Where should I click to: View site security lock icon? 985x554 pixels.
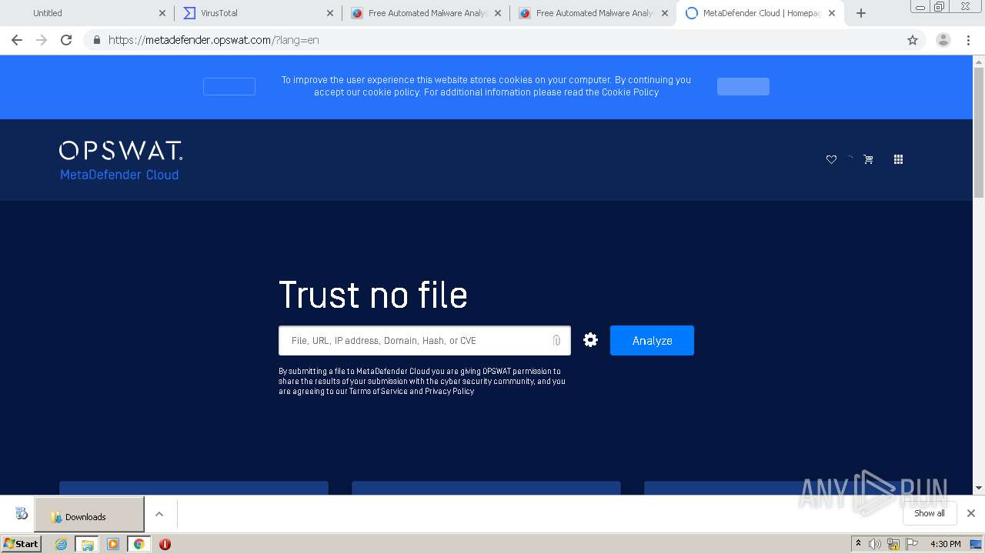(96, 40)
